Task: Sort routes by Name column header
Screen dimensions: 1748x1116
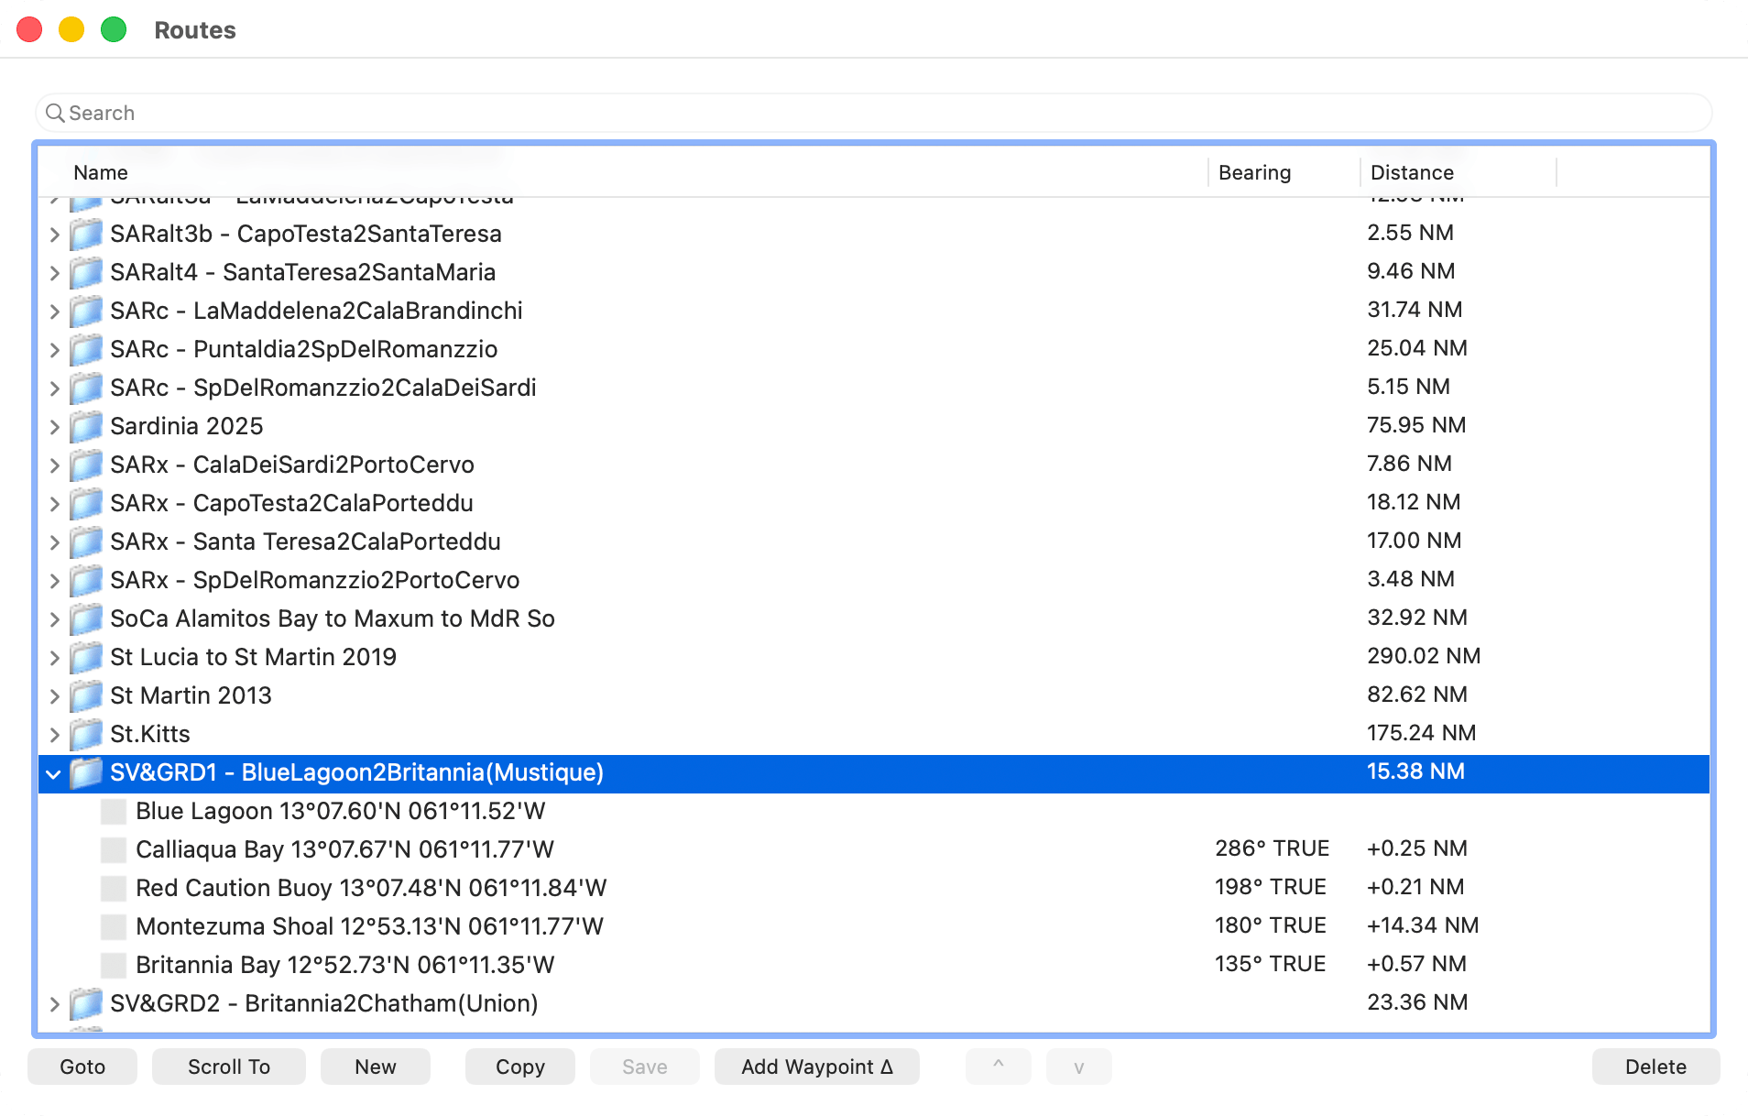Action: pyautogui.click(x=623, y=172)
